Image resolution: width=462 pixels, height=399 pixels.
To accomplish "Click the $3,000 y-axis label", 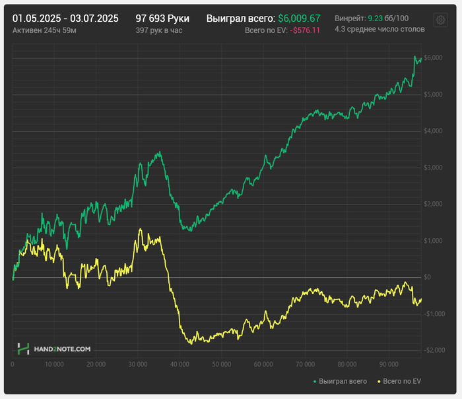I will pos(433,168).
